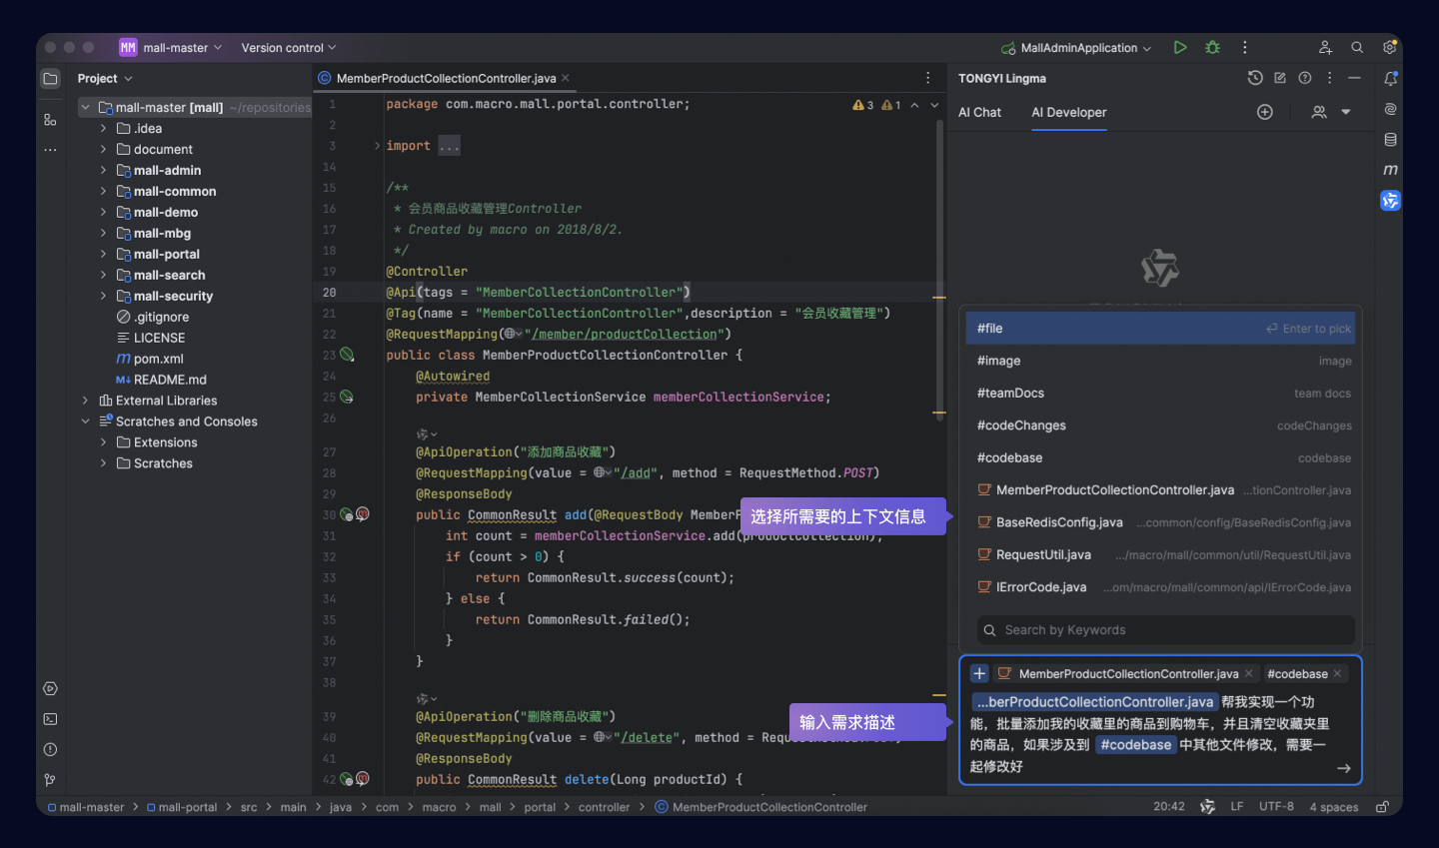Expand the mall-portal module folder

(103, 254)
